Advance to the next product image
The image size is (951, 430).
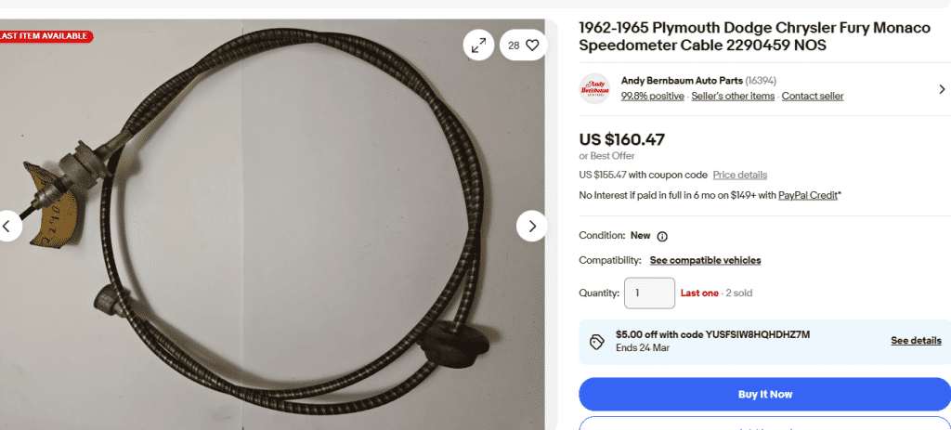[531, 226]
